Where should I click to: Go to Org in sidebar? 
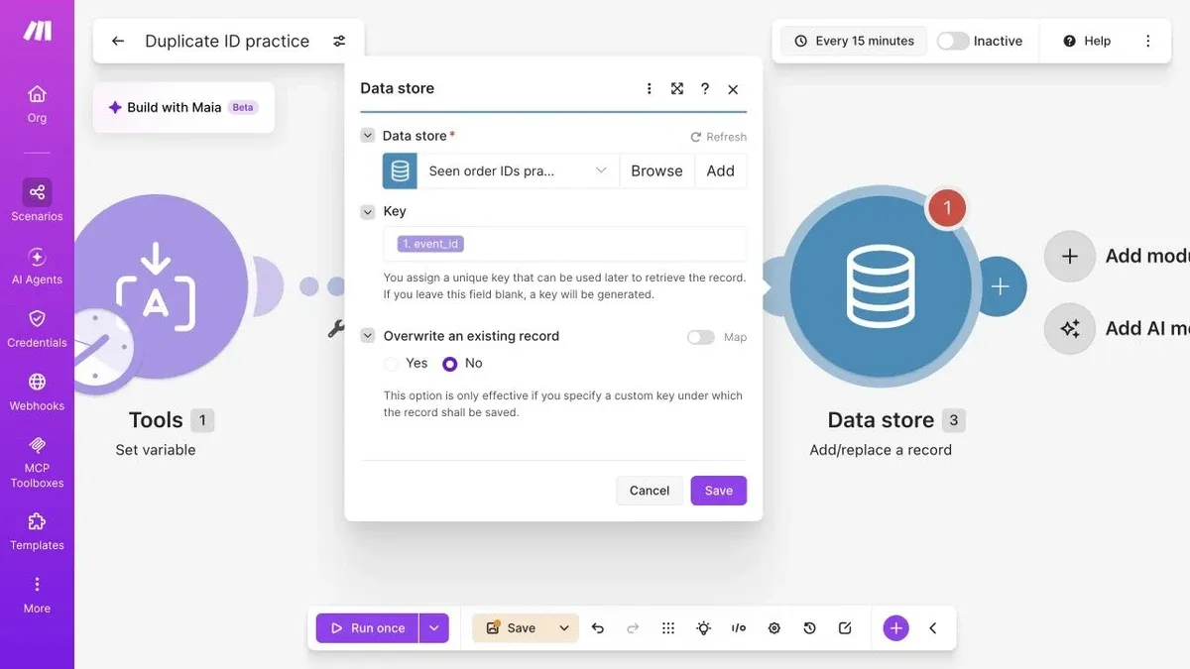[37, 104]
